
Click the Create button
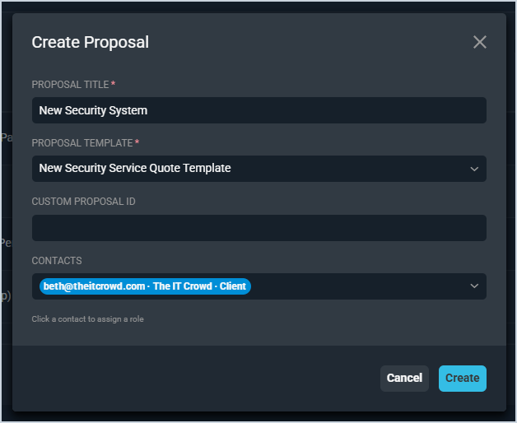[462, 378]
